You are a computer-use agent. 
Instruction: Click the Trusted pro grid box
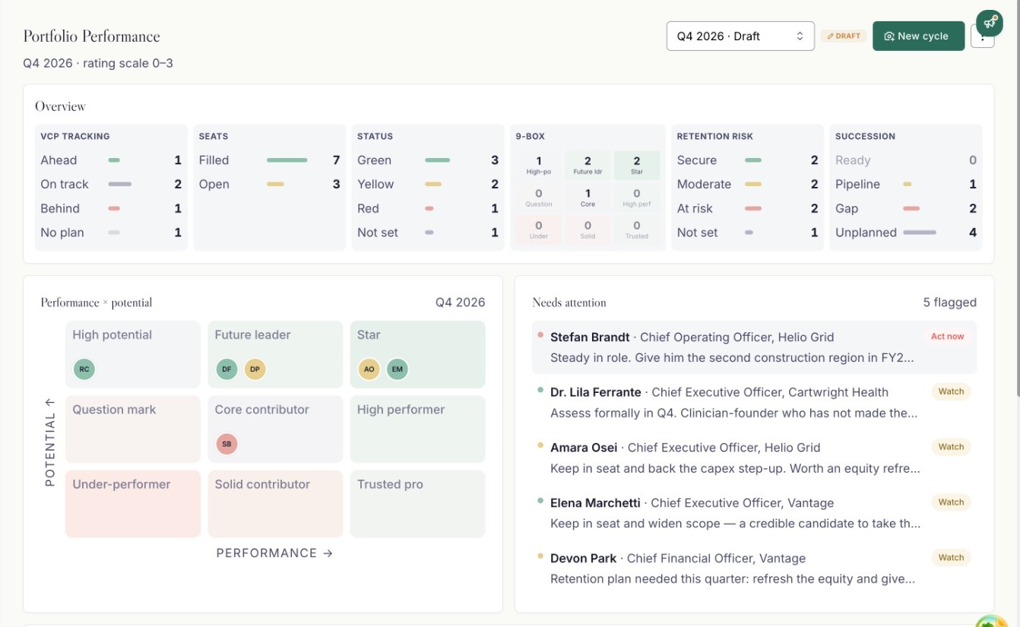pyautogui.click(x=417, y=504)
